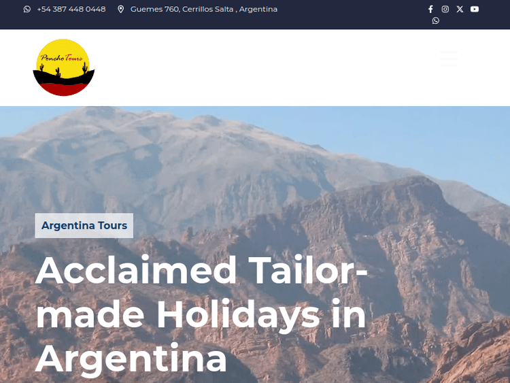Visit the X (Twitter) social icon
510x383 pixels.
coord(460,9)
